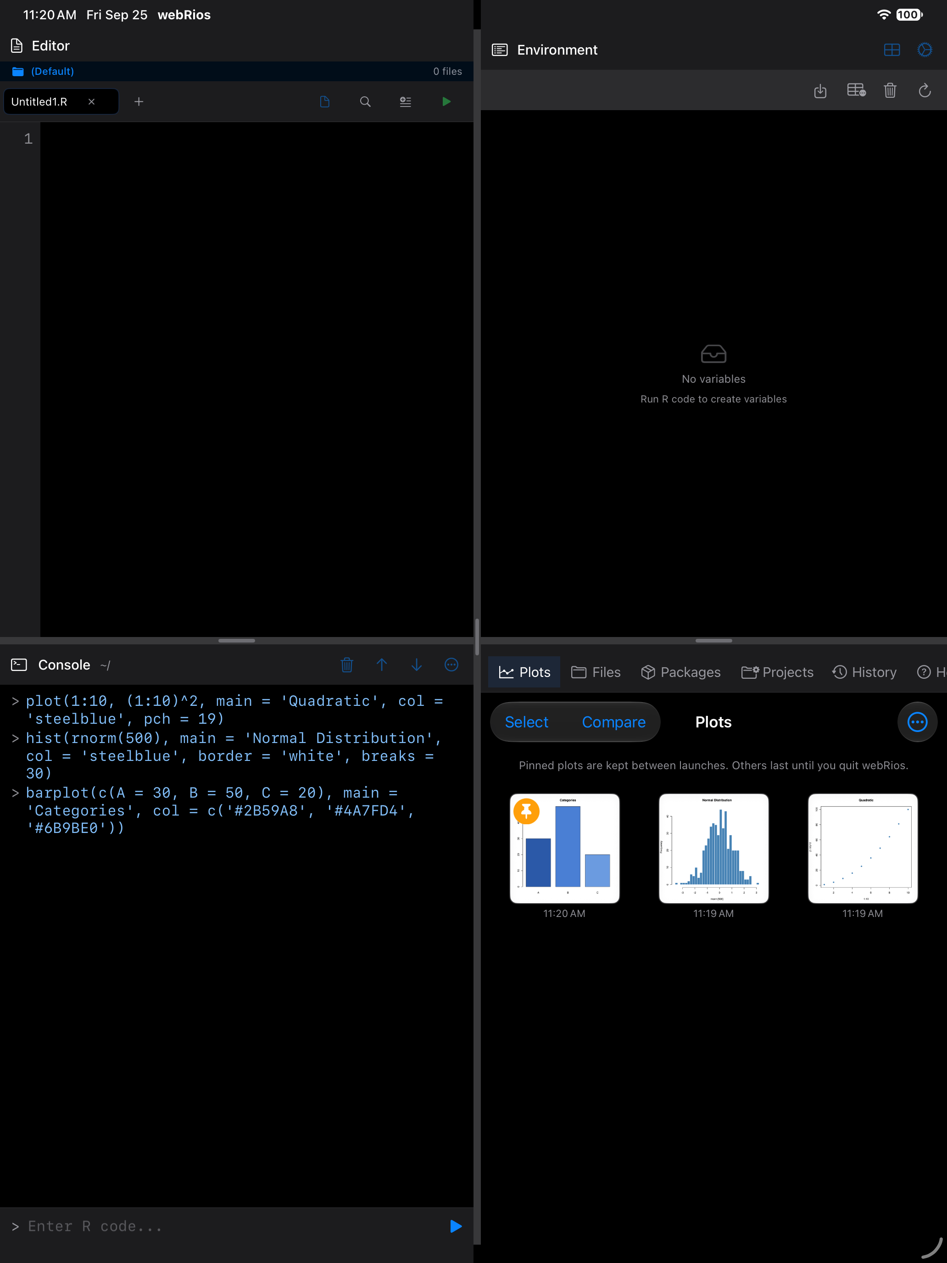Viewport: 947px width, 1263px height.
Task: Click the Environment panel header icon
Action: [x=500, y=50]
